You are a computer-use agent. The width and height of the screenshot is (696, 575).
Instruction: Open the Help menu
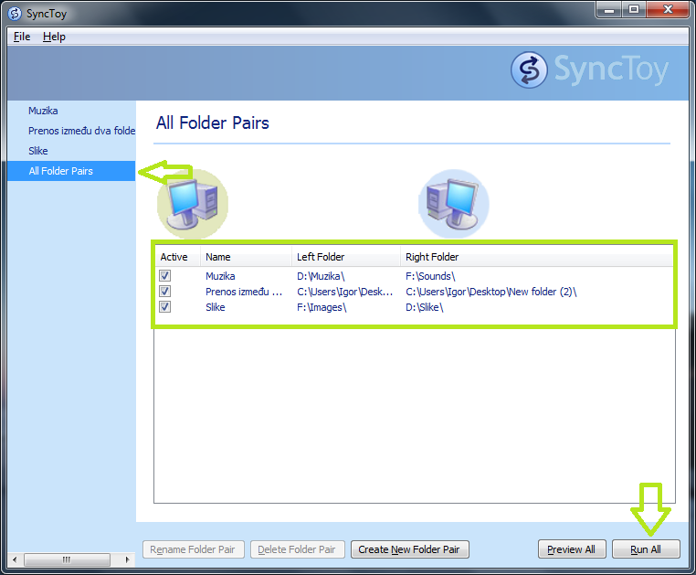tap(54, 37)
